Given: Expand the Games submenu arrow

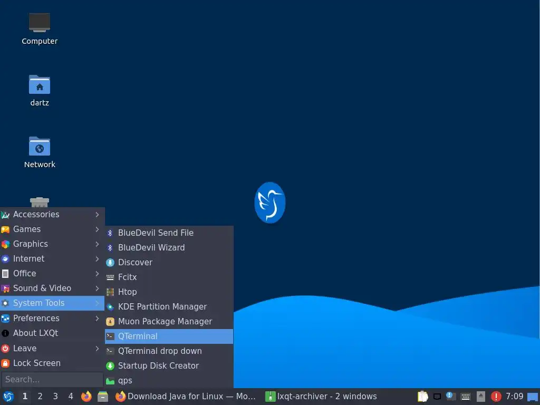Looking at the screenshot, I should pyautogui.click(x=97, y=229).
